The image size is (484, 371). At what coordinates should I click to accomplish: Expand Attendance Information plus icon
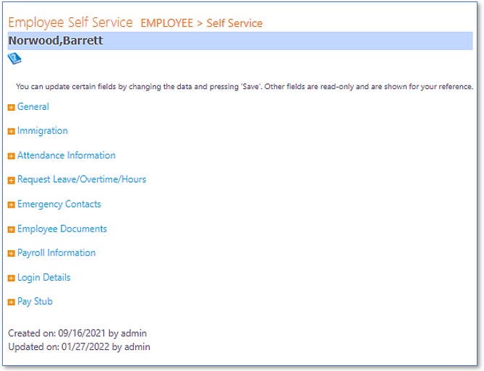click(11, 156)
